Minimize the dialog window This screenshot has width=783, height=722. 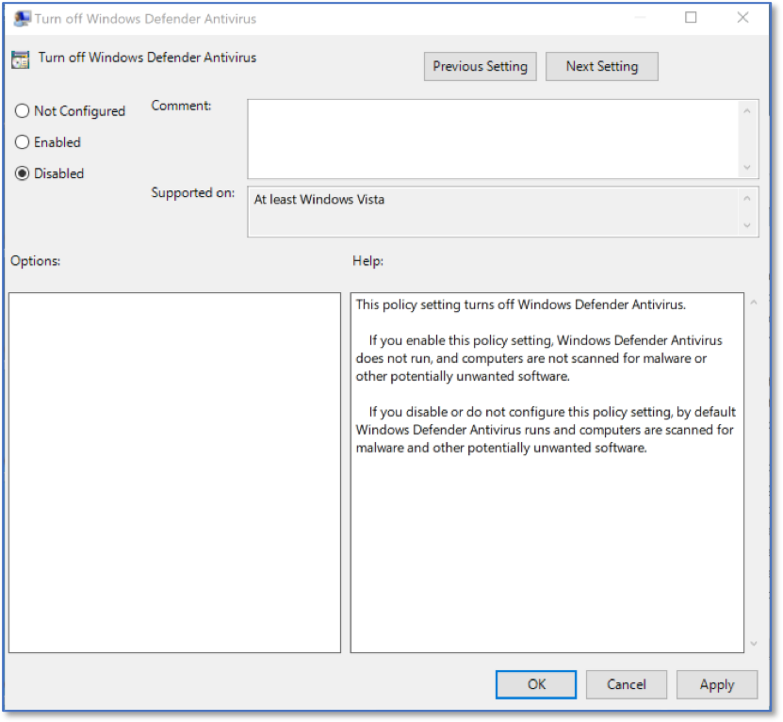pos(640,18)
